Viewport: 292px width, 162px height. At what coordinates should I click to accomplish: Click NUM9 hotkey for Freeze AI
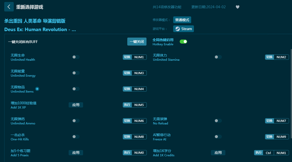click(281, 137)
